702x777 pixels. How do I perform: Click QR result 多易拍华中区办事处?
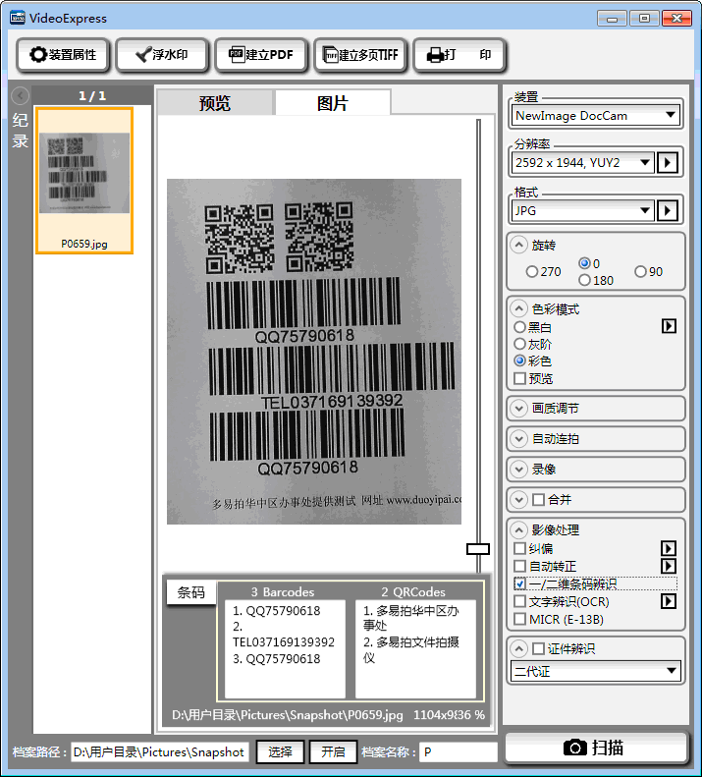click(x=411, y=618)
